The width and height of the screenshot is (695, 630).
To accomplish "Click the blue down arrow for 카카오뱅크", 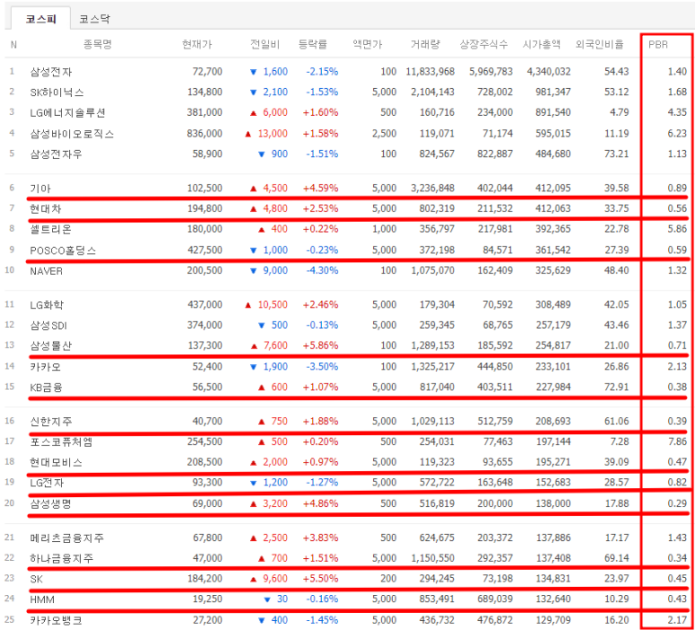I will tap(262, 620).
